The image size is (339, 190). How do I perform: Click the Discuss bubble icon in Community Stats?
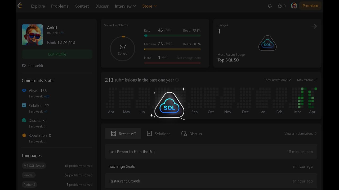click(x=24, y=120)
